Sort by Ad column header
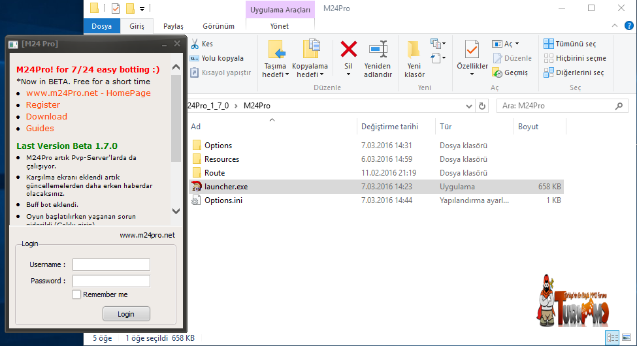This screenshot has width=637, height=346. pos(272,126)
